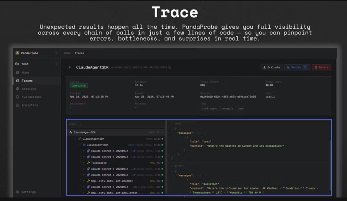The height and width of the screenshot is (201, 347).
Task: Click the robot agent icon on ClaudeAgentSDK span
Action: (x=84, y=145)
